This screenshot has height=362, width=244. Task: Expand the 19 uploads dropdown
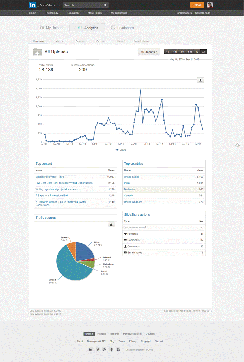point(149,52)
